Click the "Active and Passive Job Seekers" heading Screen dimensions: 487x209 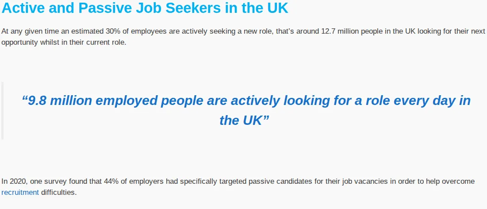click(145, 8)
